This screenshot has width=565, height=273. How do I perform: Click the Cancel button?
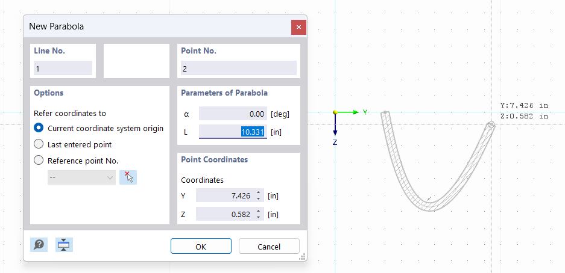point(269,246)
